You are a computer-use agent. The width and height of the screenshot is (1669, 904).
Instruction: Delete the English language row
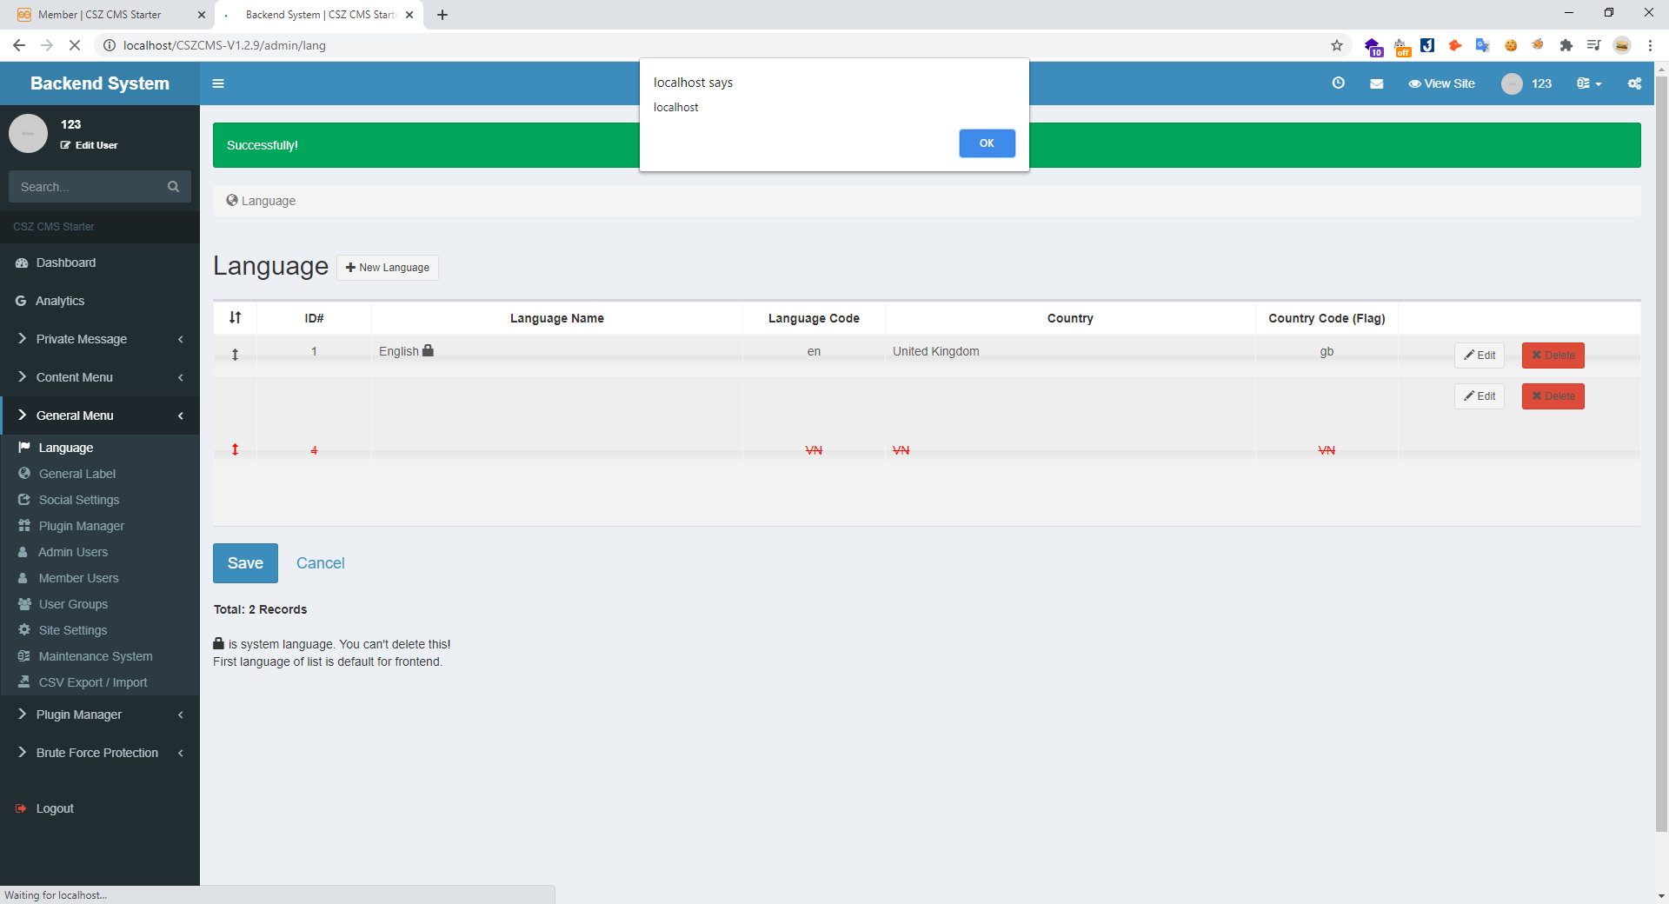[x=1553, y=356]
